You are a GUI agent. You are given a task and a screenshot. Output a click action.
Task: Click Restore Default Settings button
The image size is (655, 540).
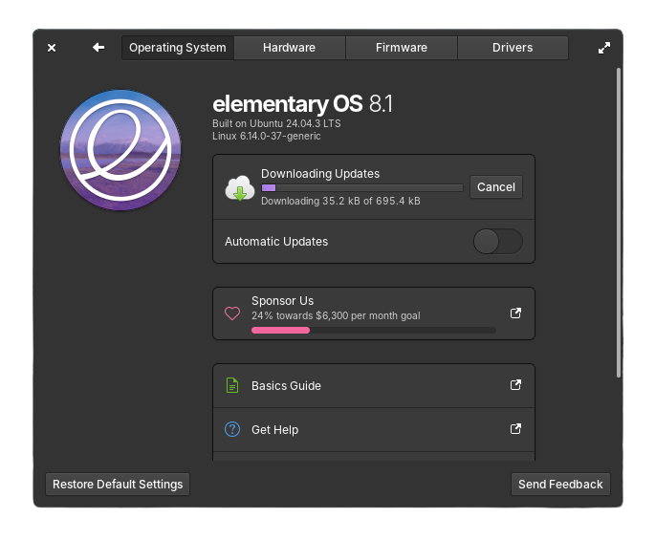click(x=118, y=484)
